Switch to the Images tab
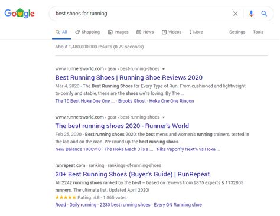This screenshot has width=280, height=216. [x=118, y=32]
